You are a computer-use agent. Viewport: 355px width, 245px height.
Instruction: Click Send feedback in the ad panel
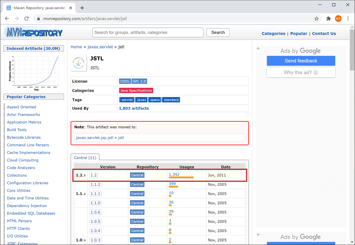pyautogui.click(x=301, y=61)
